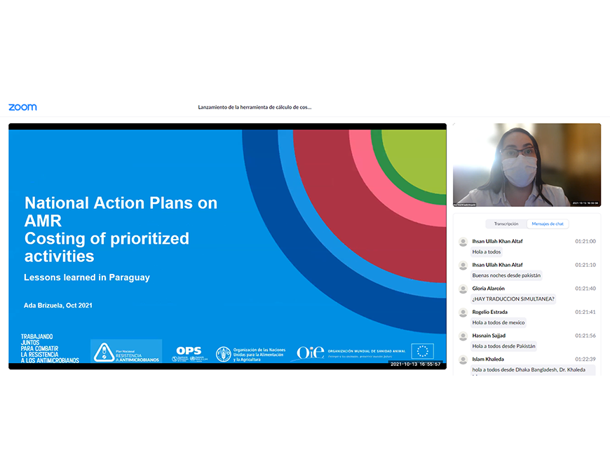Click the "¿HAY TRADUCCION SIMULTANEA?" chat message
Viewport: 610px width, 473px height.
pos(513,299)
